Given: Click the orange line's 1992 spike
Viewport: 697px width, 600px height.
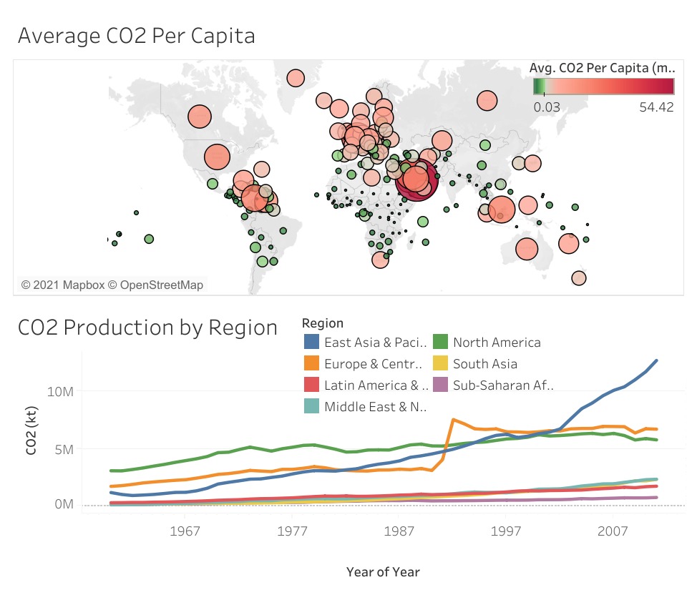Looking at the screenshot, I should (x=452, y=420).
